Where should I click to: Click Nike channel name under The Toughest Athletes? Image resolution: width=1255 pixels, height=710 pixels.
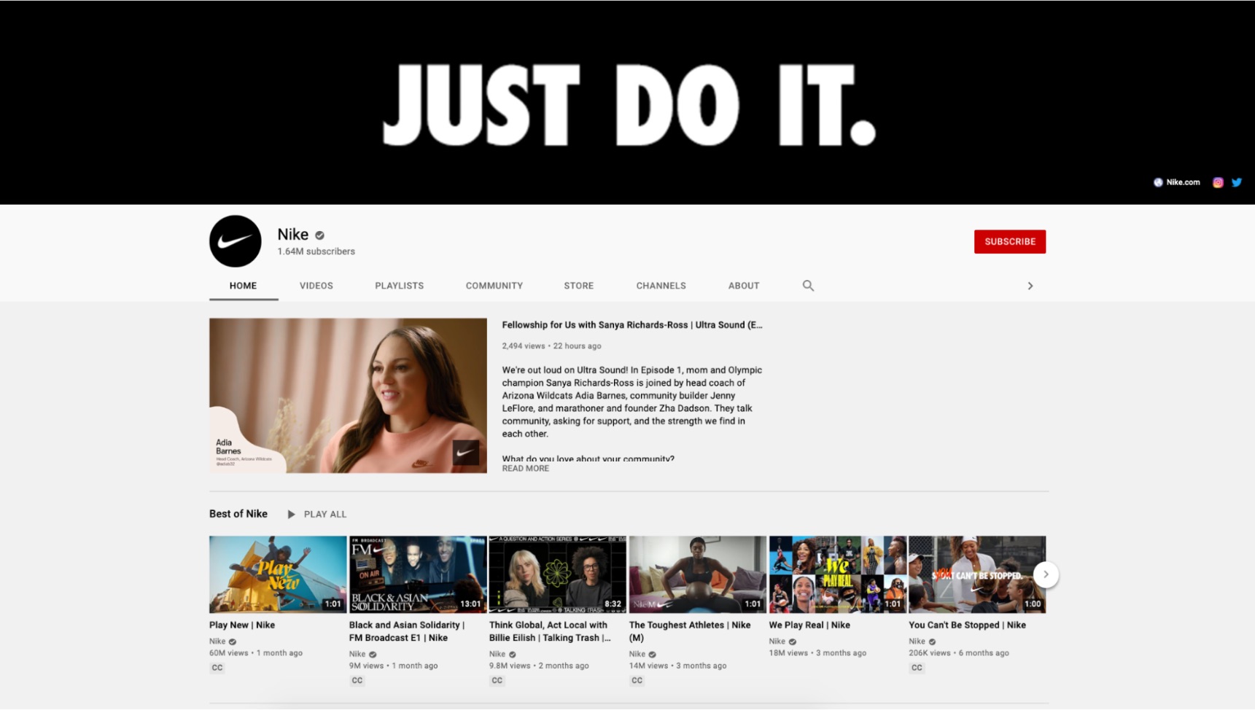click(637, 654)
